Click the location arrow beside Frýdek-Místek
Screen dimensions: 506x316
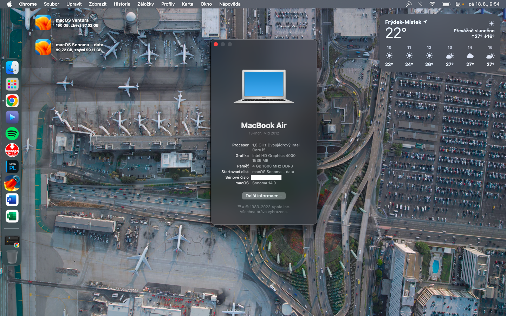425,22
